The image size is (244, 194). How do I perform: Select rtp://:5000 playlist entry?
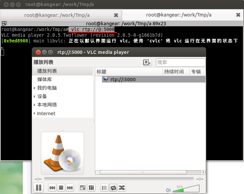click(154, 79)
